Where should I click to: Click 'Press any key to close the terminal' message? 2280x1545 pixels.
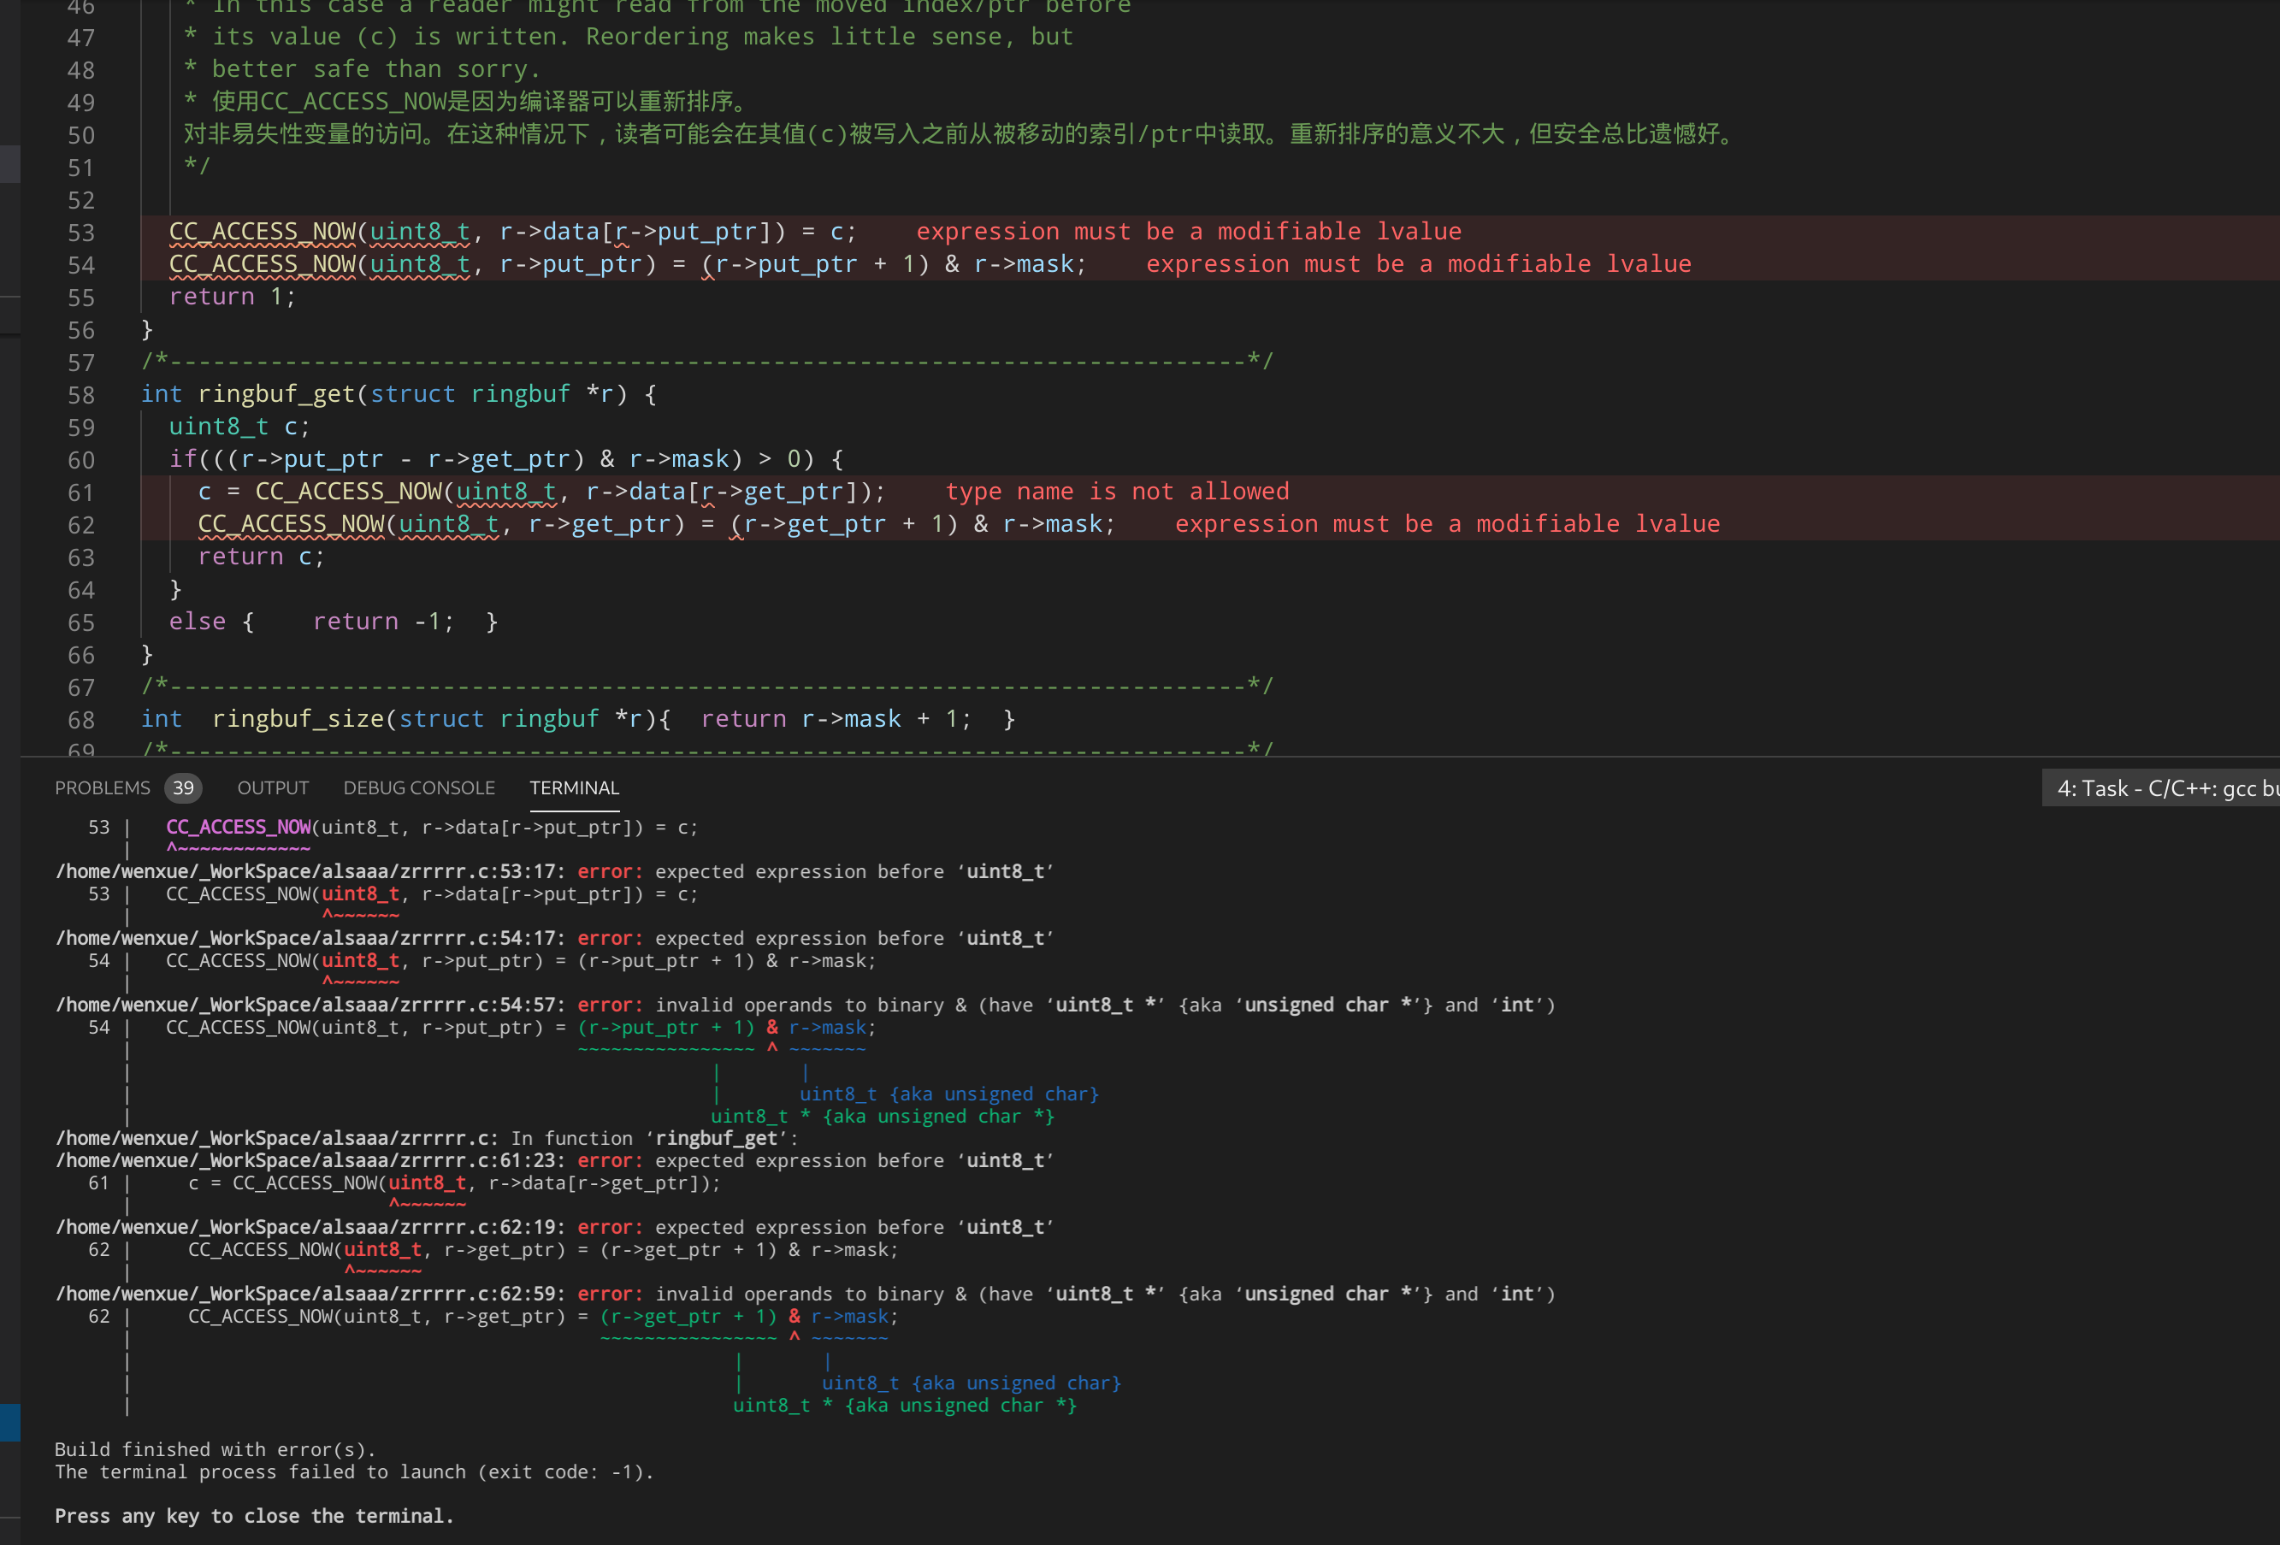point(253,1516)
